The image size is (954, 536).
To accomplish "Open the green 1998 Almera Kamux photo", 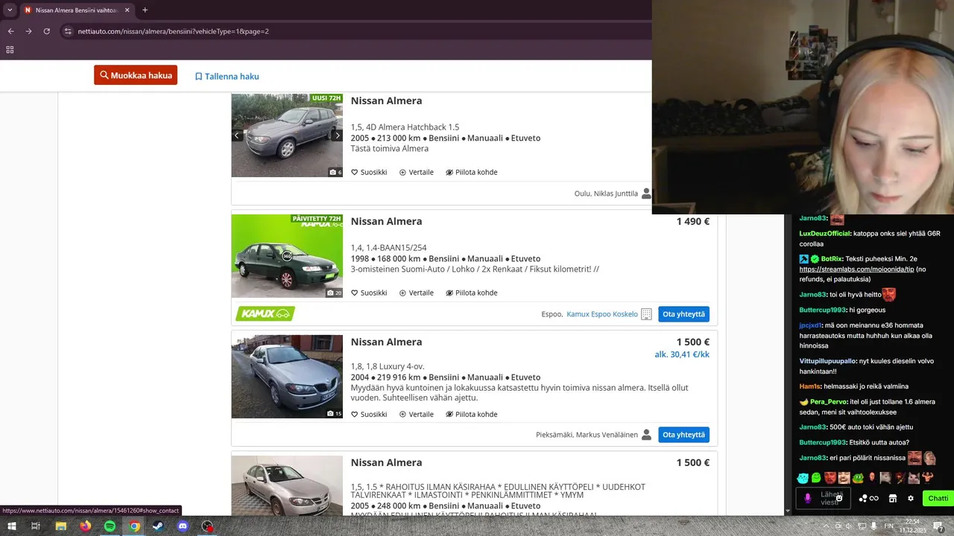I will pyautogui.click(x=287, y=256).
